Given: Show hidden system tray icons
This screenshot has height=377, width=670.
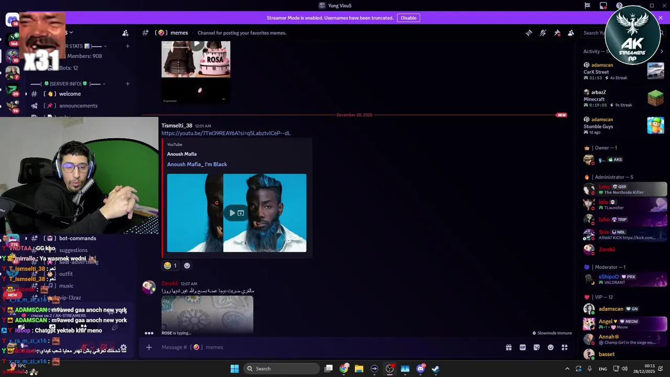Looking at the screenshot, I should coord(567,369).
